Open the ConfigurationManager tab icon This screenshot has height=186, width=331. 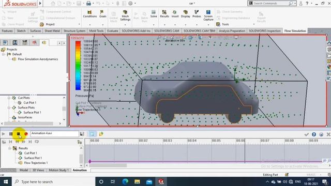pyautogui.click(x=25, y=42)
